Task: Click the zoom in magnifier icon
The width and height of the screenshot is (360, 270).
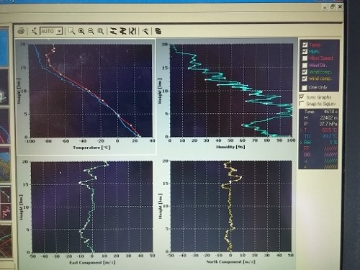Action: coord(81,31)
